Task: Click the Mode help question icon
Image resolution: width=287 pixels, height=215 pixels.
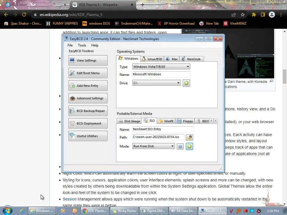Action: point(180,146)
